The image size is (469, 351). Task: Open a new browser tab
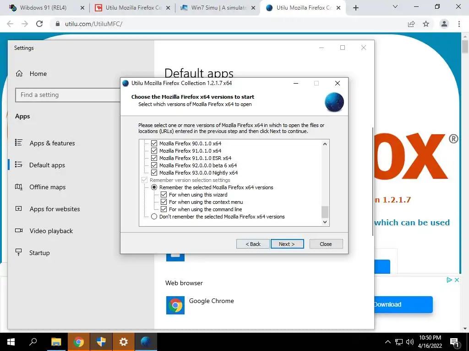(x=355, y=8)
